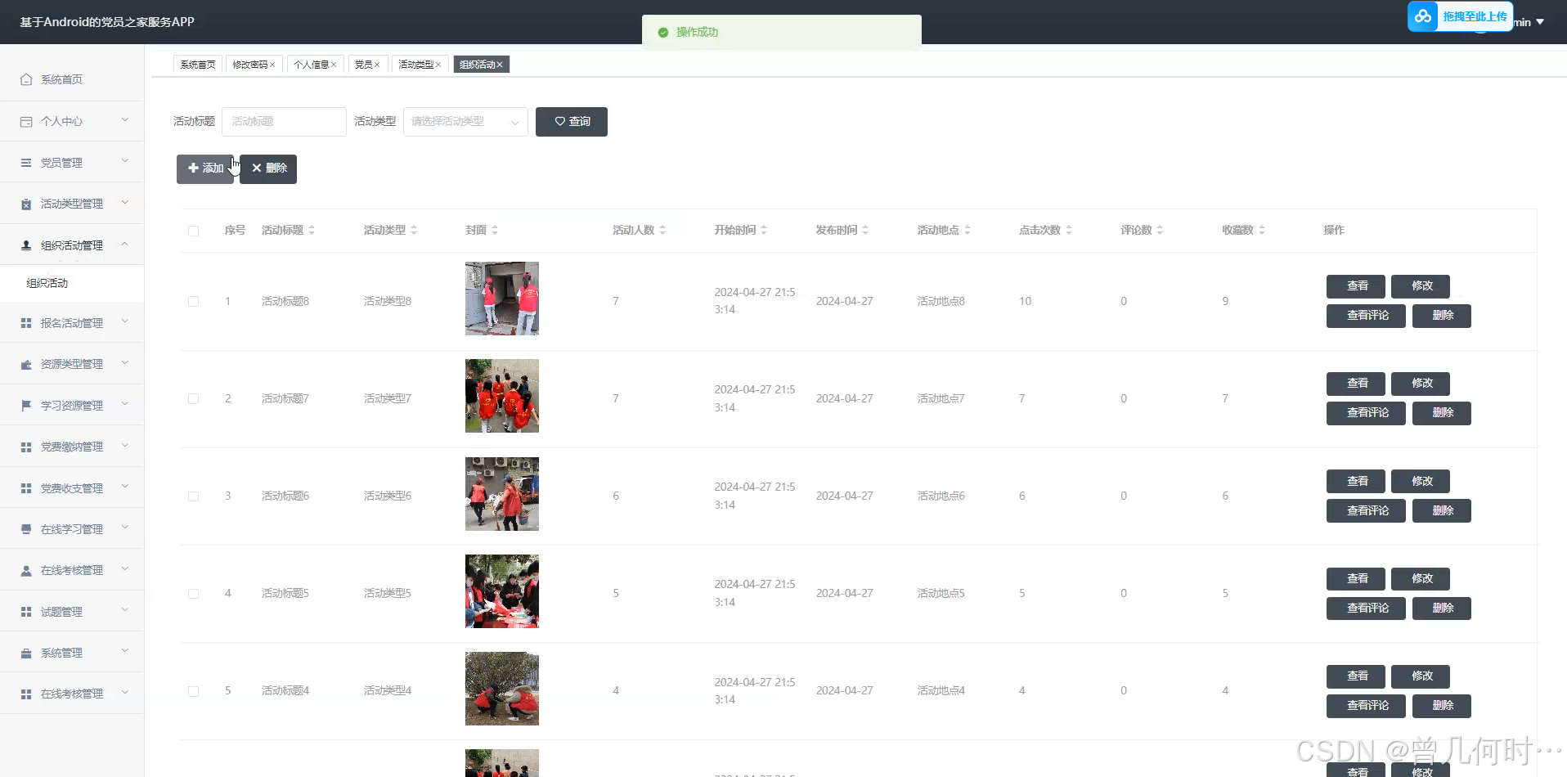
Task: Switch to the 修改密码 tab
Action: pos(250,65)
